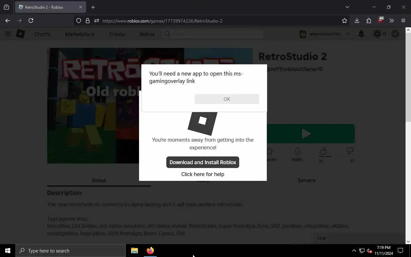Open Firefox application menu
Viewport: 411px width, 257px height.
tap(403, 21)
